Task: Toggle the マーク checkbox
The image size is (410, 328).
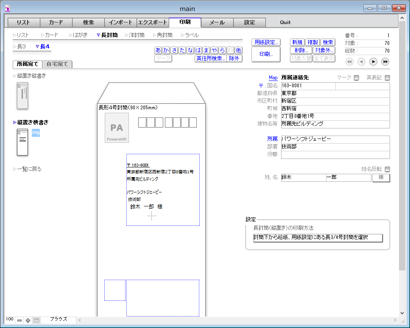Action: tap(356, 78)
